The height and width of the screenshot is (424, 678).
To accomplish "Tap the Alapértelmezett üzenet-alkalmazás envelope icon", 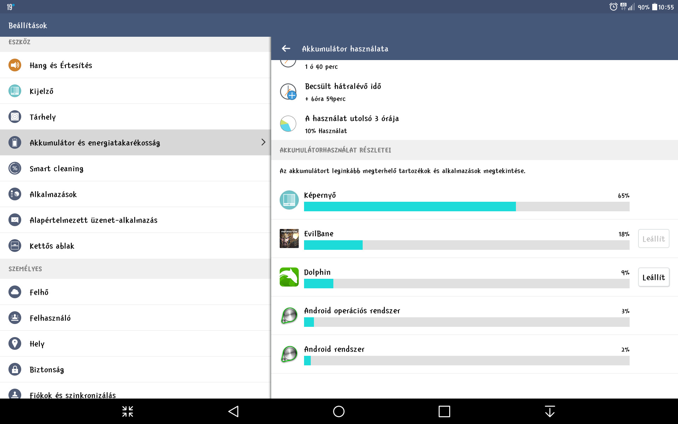I will (15, 220).
